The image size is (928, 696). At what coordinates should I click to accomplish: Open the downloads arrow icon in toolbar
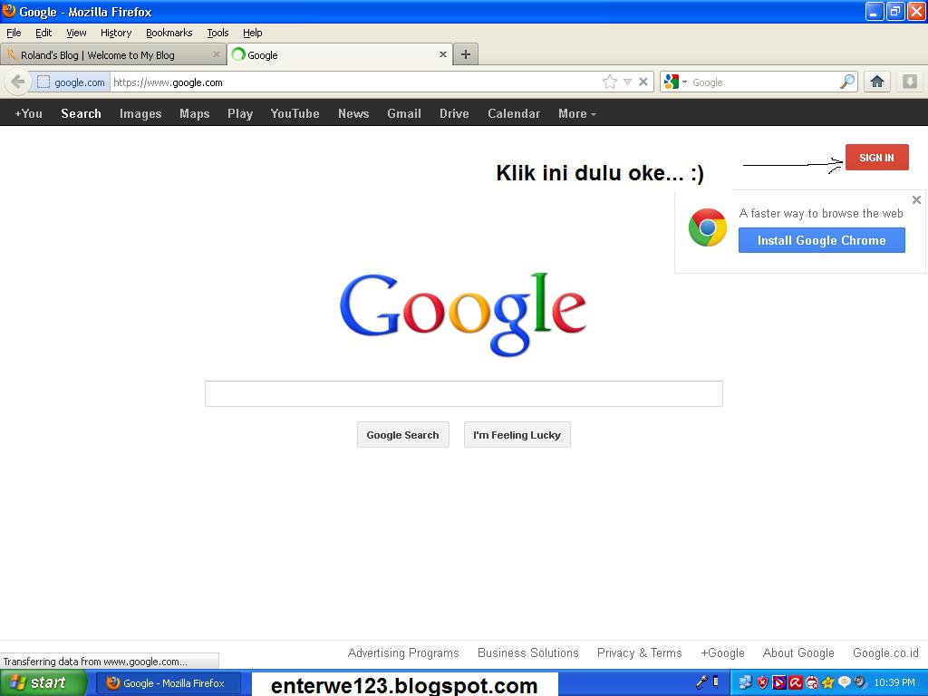[910, 82]
